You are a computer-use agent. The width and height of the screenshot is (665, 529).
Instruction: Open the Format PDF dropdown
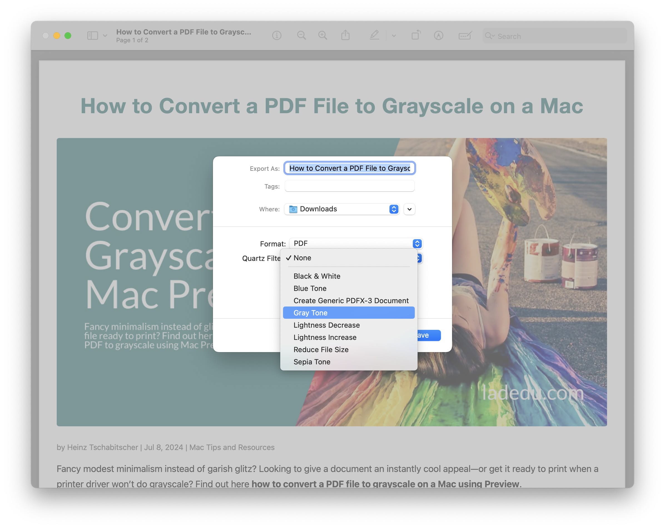coord(356,244)
